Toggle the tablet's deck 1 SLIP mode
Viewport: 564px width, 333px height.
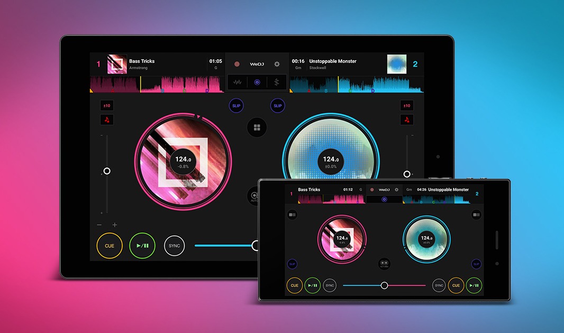click(236, 106)
